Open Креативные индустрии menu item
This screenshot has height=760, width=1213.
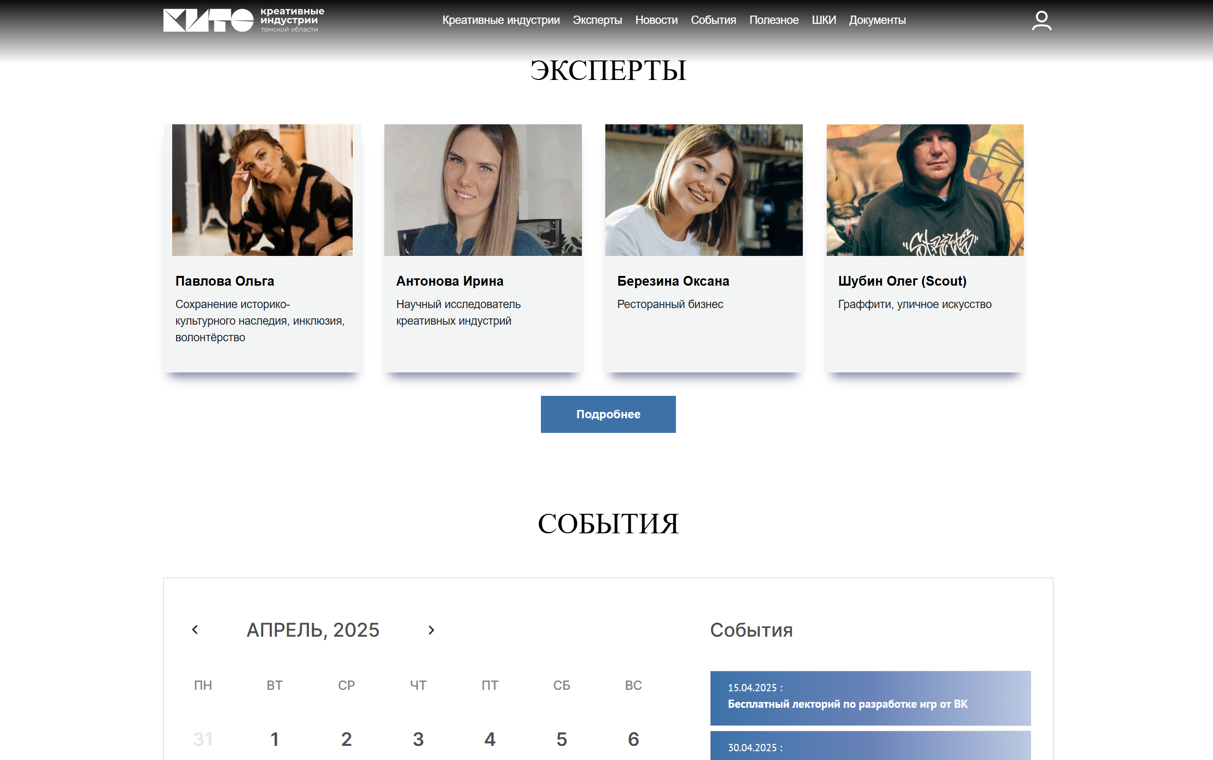coord(501,20)
